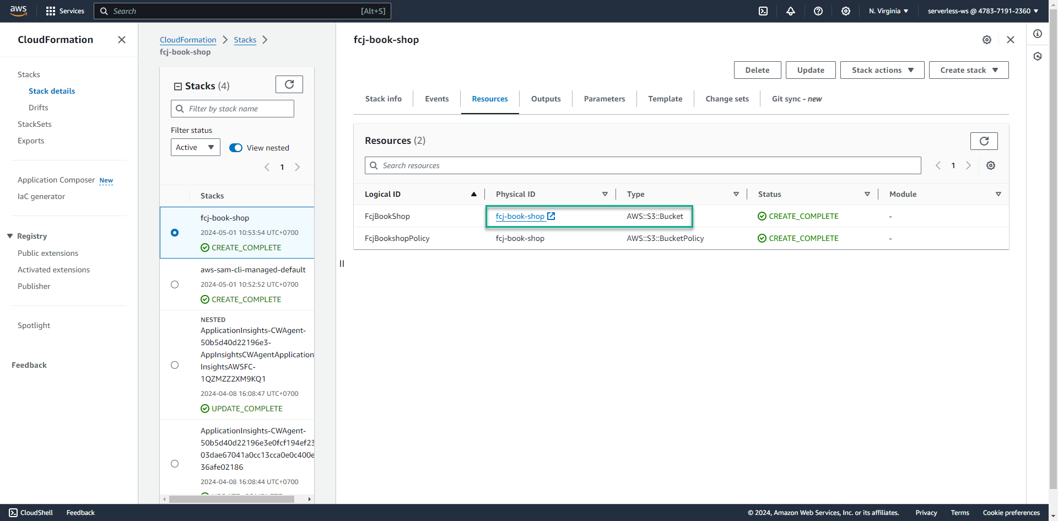The height and width of the screenshot is (521, 1058).
Task: Focus Filter by stack name field
Action: [233, 109]
